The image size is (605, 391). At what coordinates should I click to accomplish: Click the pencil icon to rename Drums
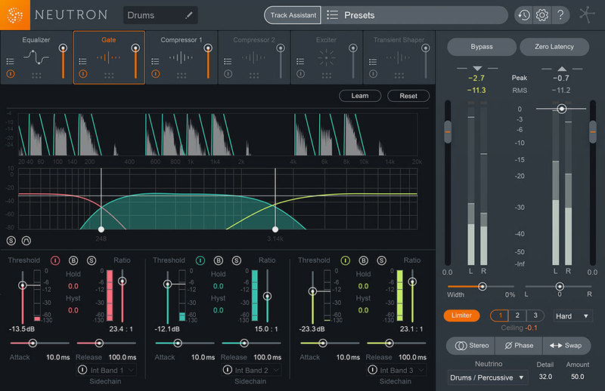(188, 15)
